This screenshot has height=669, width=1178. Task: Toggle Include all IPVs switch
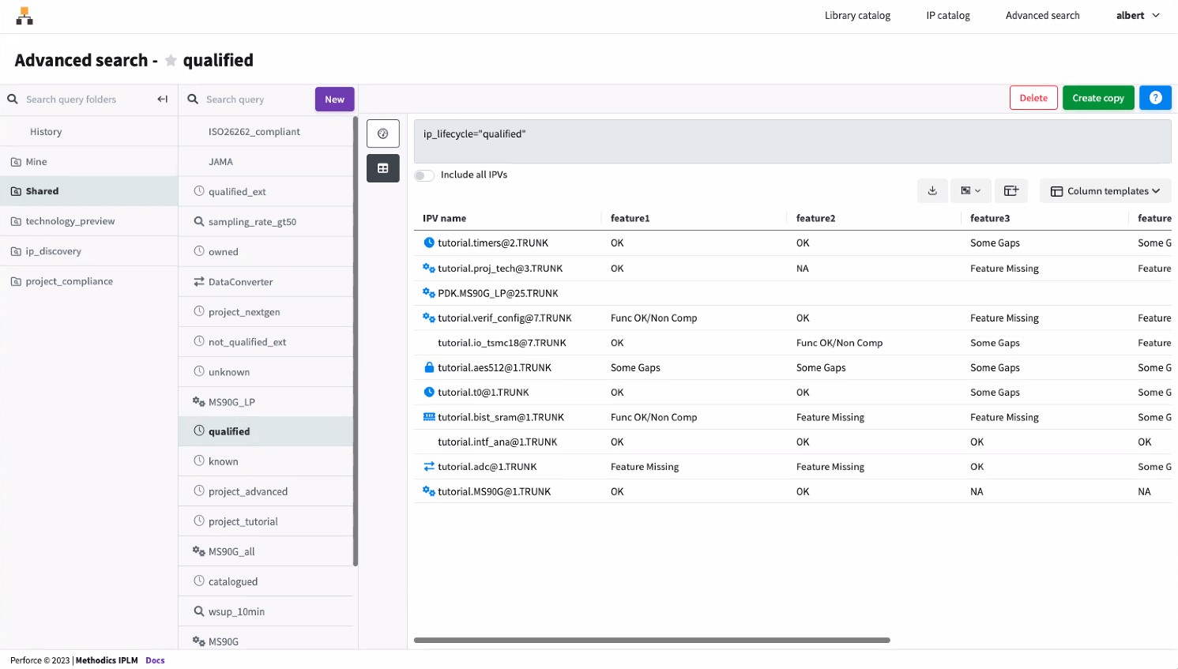pyautogui.click(x=424, y=175)
